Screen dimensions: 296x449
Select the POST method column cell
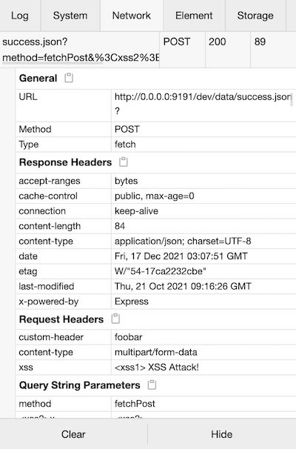[182, 50]
